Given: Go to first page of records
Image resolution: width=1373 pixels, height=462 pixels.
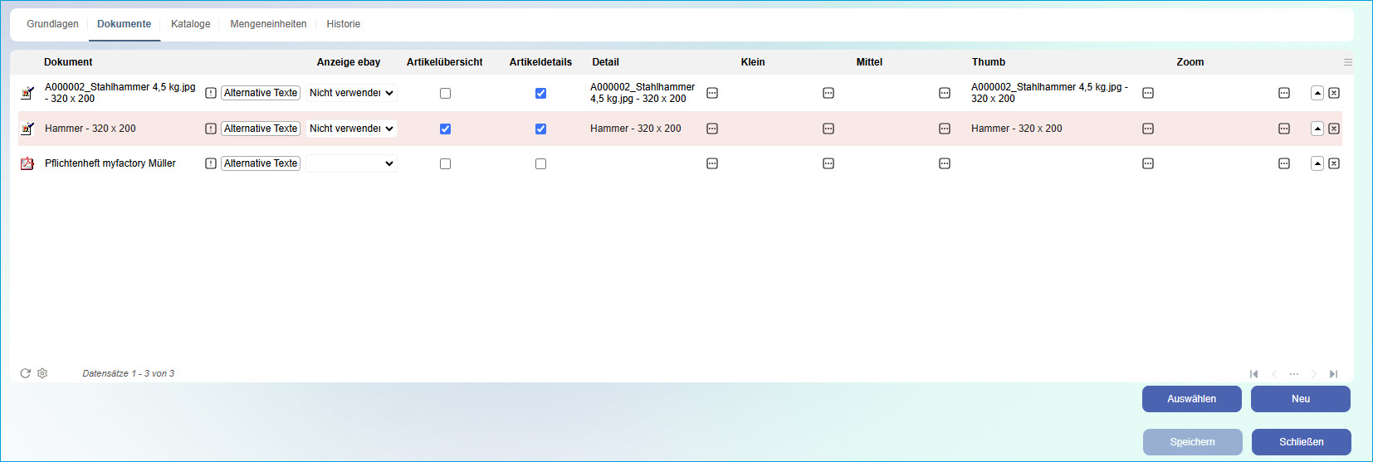Looking at the screenshot, I should tap(1254, 374).
